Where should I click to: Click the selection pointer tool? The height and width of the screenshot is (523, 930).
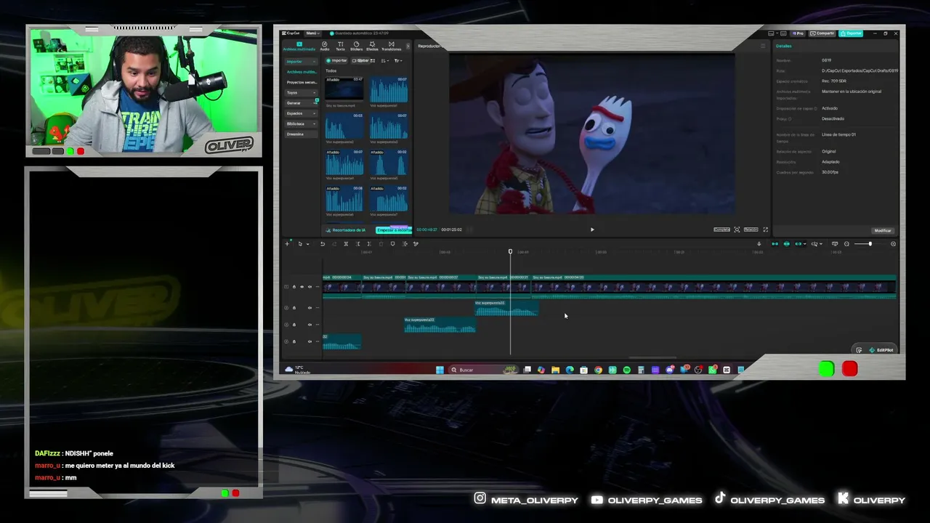tap(300, 244)
